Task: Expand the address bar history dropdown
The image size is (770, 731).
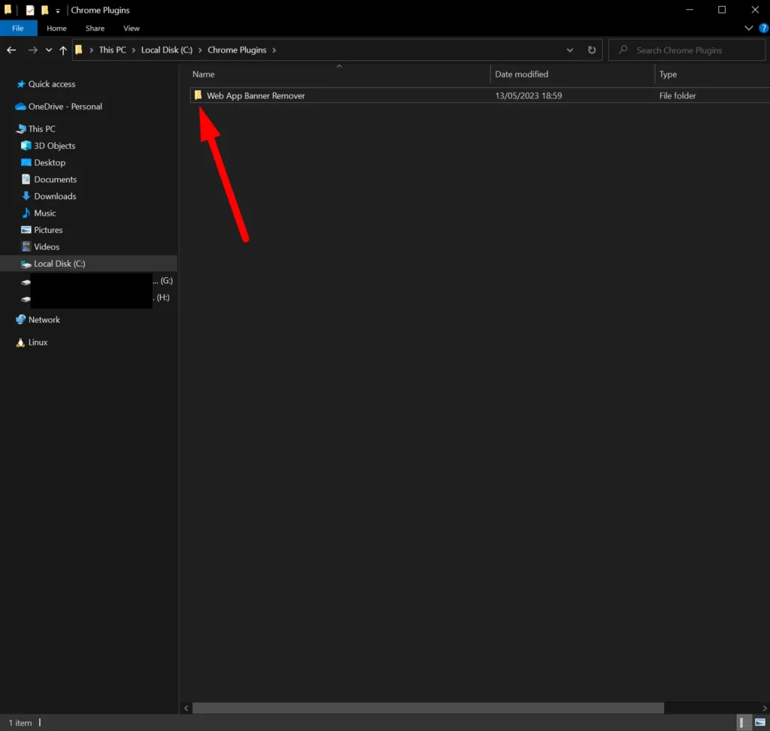Action: point(570,50)
